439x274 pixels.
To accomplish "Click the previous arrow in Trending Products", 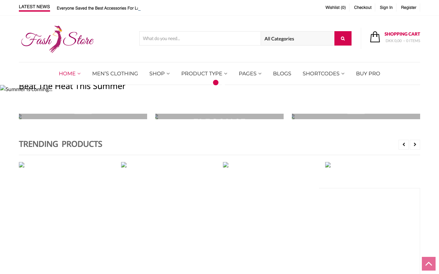I will (403, 145).
